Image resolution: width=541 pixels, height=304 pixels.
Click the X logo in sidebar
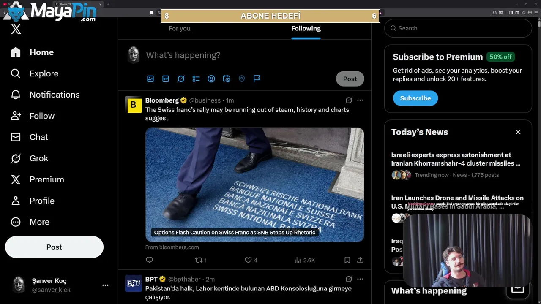click(16, 29)
